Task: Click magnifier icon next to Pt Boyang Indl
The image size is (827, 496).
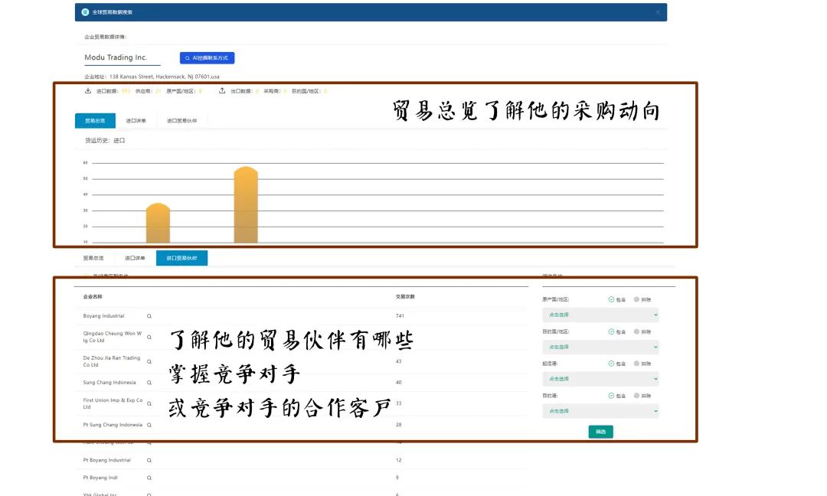Action: click(x=149, y=478)
